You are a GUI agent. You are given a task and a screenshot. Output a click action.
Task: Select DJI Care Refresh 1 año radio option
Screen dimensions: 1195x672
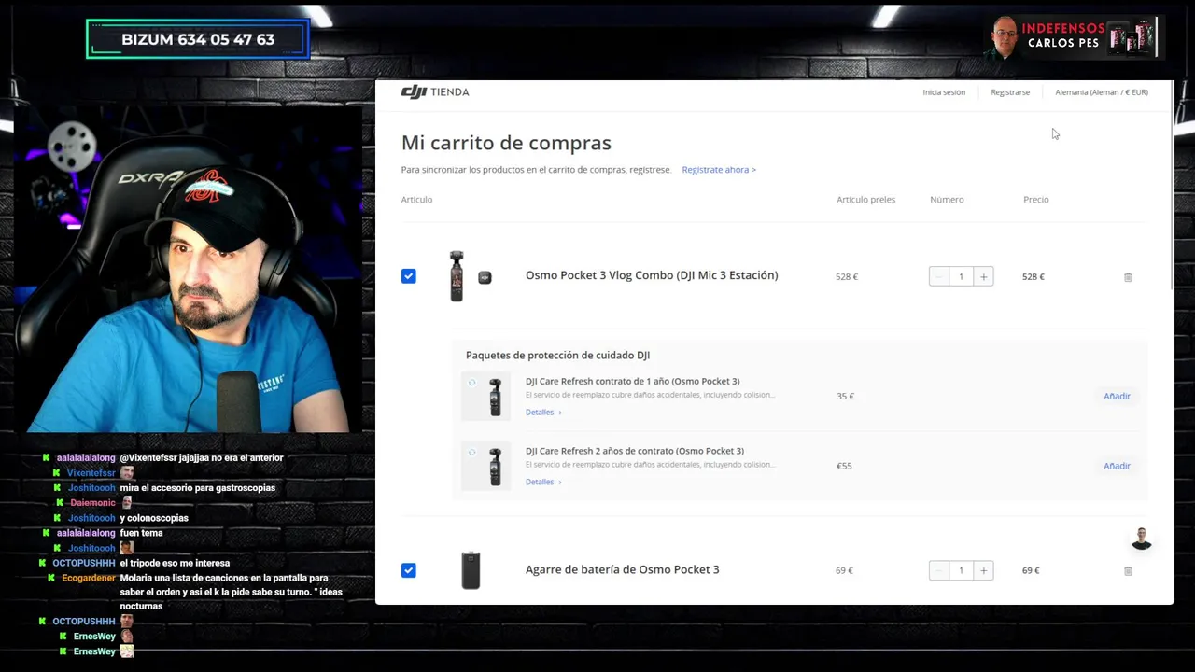472,383
